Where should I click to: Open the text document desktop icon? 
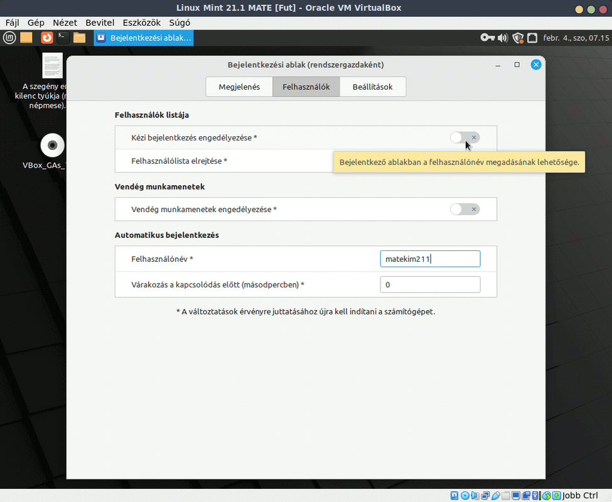click(x=52, y=65)
